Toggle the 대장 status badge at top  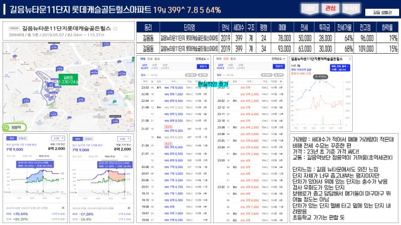click(x=310, y=8)
